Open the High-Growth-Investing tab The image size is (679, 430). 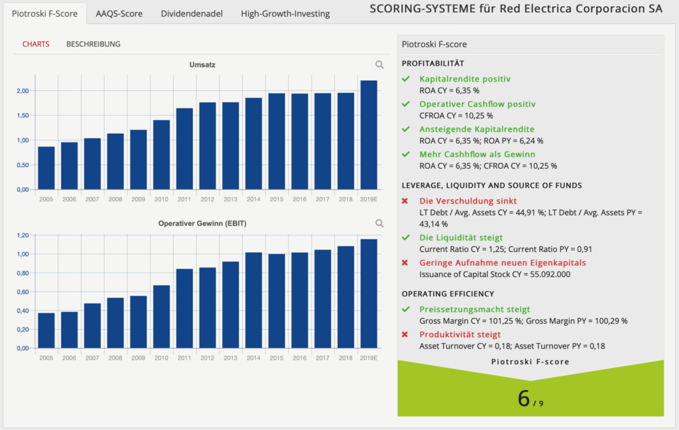pos(285,13)
